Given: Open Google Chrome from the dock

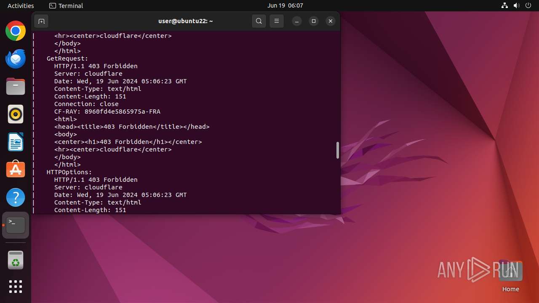Looking at the screenshot, I should click(16, 31).
